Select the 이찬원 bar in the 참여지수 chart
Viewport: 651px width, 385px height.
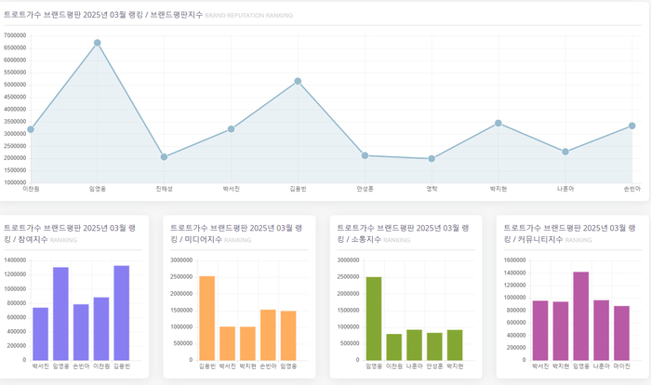101,328
